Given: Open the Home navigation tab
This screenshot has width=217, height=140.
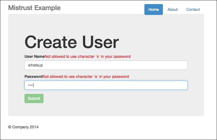Looking at the screenshot, I should coord(153,9).
